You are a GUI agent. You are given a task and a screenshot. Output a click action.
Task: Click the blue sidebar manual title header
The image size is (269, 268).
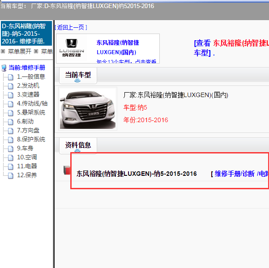coord(26,34)
